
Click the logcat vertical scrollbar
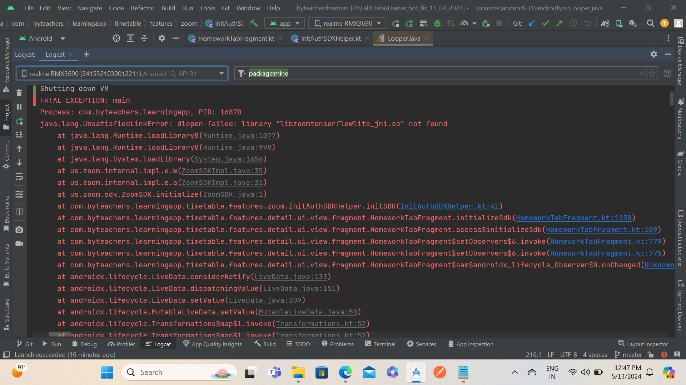tap(671, 99)
